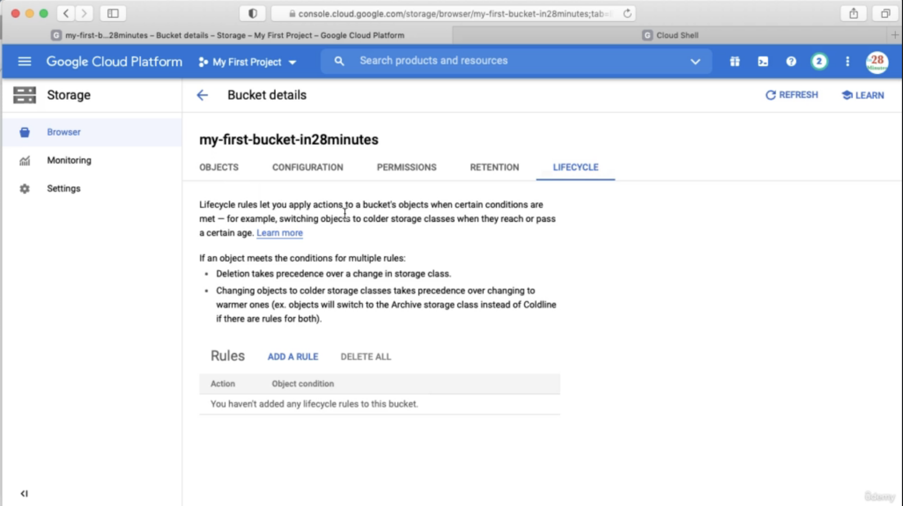
Task: Expand the My First Project selector
Action: click(x=247, y=62)
